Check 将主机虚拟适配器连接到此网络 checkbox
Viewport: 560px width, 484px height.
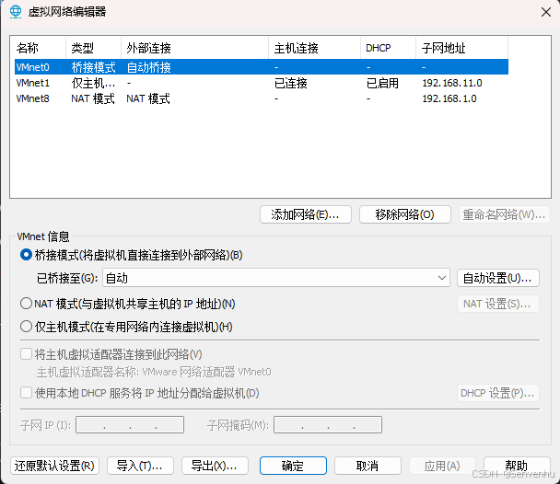pyautogui.click(x=26, y=354)
